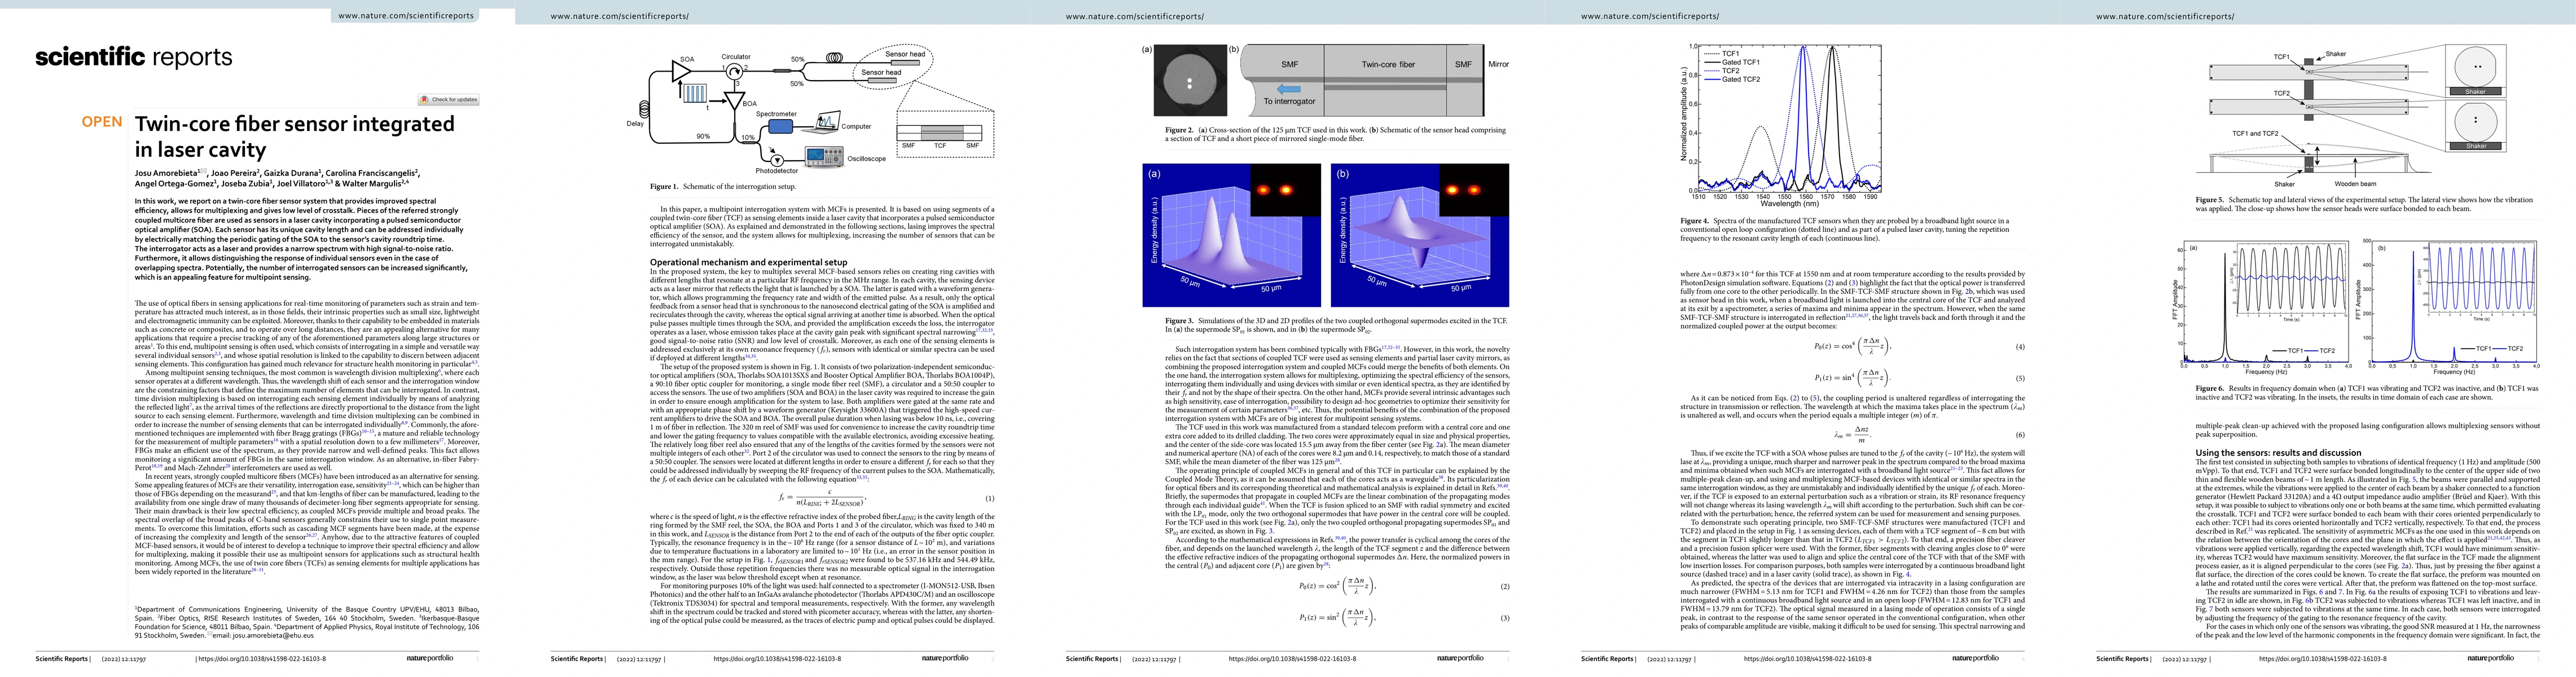
Task: Click the www.nature.com/scientificreports header above Figure 5
Action: [2165, 16]
